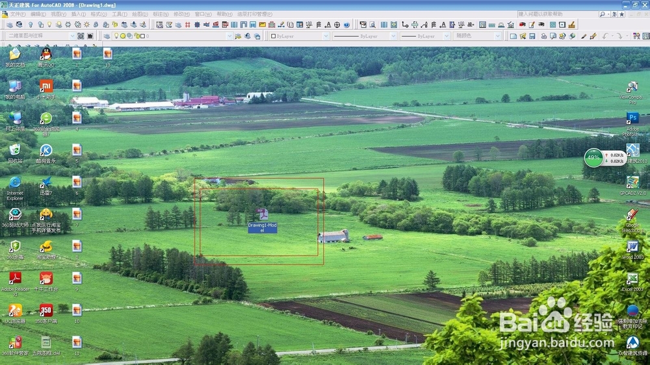Expand the ByLayer color control dropdown

[326, 36]
